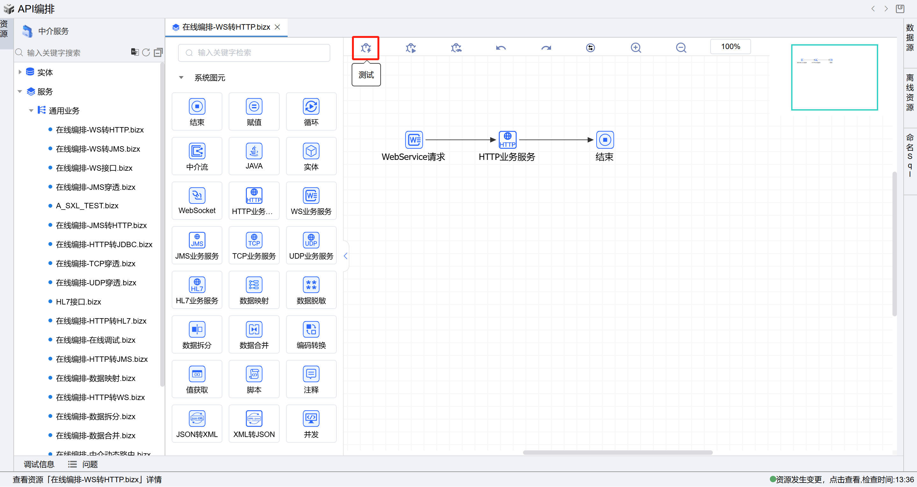Collapse element palette with side chevron

point(345,256)
